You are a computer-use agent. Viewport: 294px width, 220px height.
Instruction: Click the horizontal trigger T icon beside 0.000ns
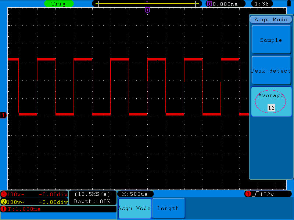(x=209, y=4)
